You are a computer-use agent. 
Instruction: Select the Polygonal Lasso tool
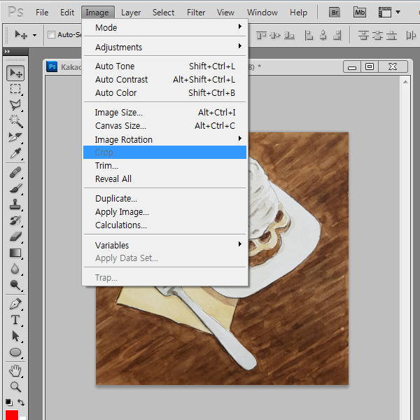15,105
